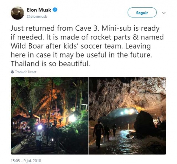The width and height of the screenshot is (177, 164).
Task: Open the Elon Musk display name link
Action: coord(39,10)
